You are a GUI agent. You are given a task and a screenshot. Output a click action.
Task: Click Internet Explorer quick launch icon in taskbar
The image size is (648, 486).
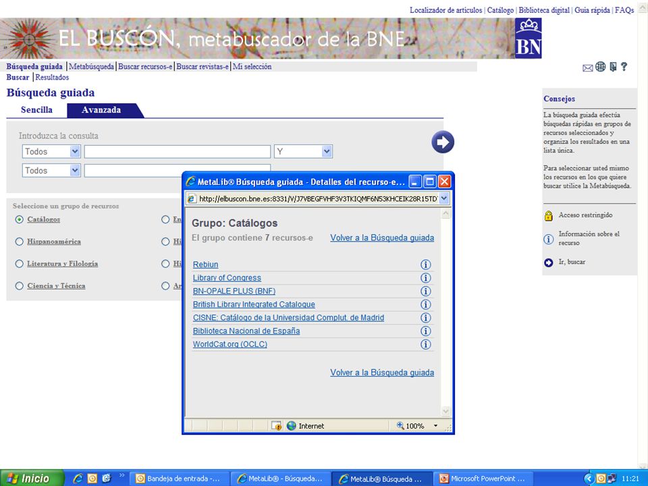point(78,478)
